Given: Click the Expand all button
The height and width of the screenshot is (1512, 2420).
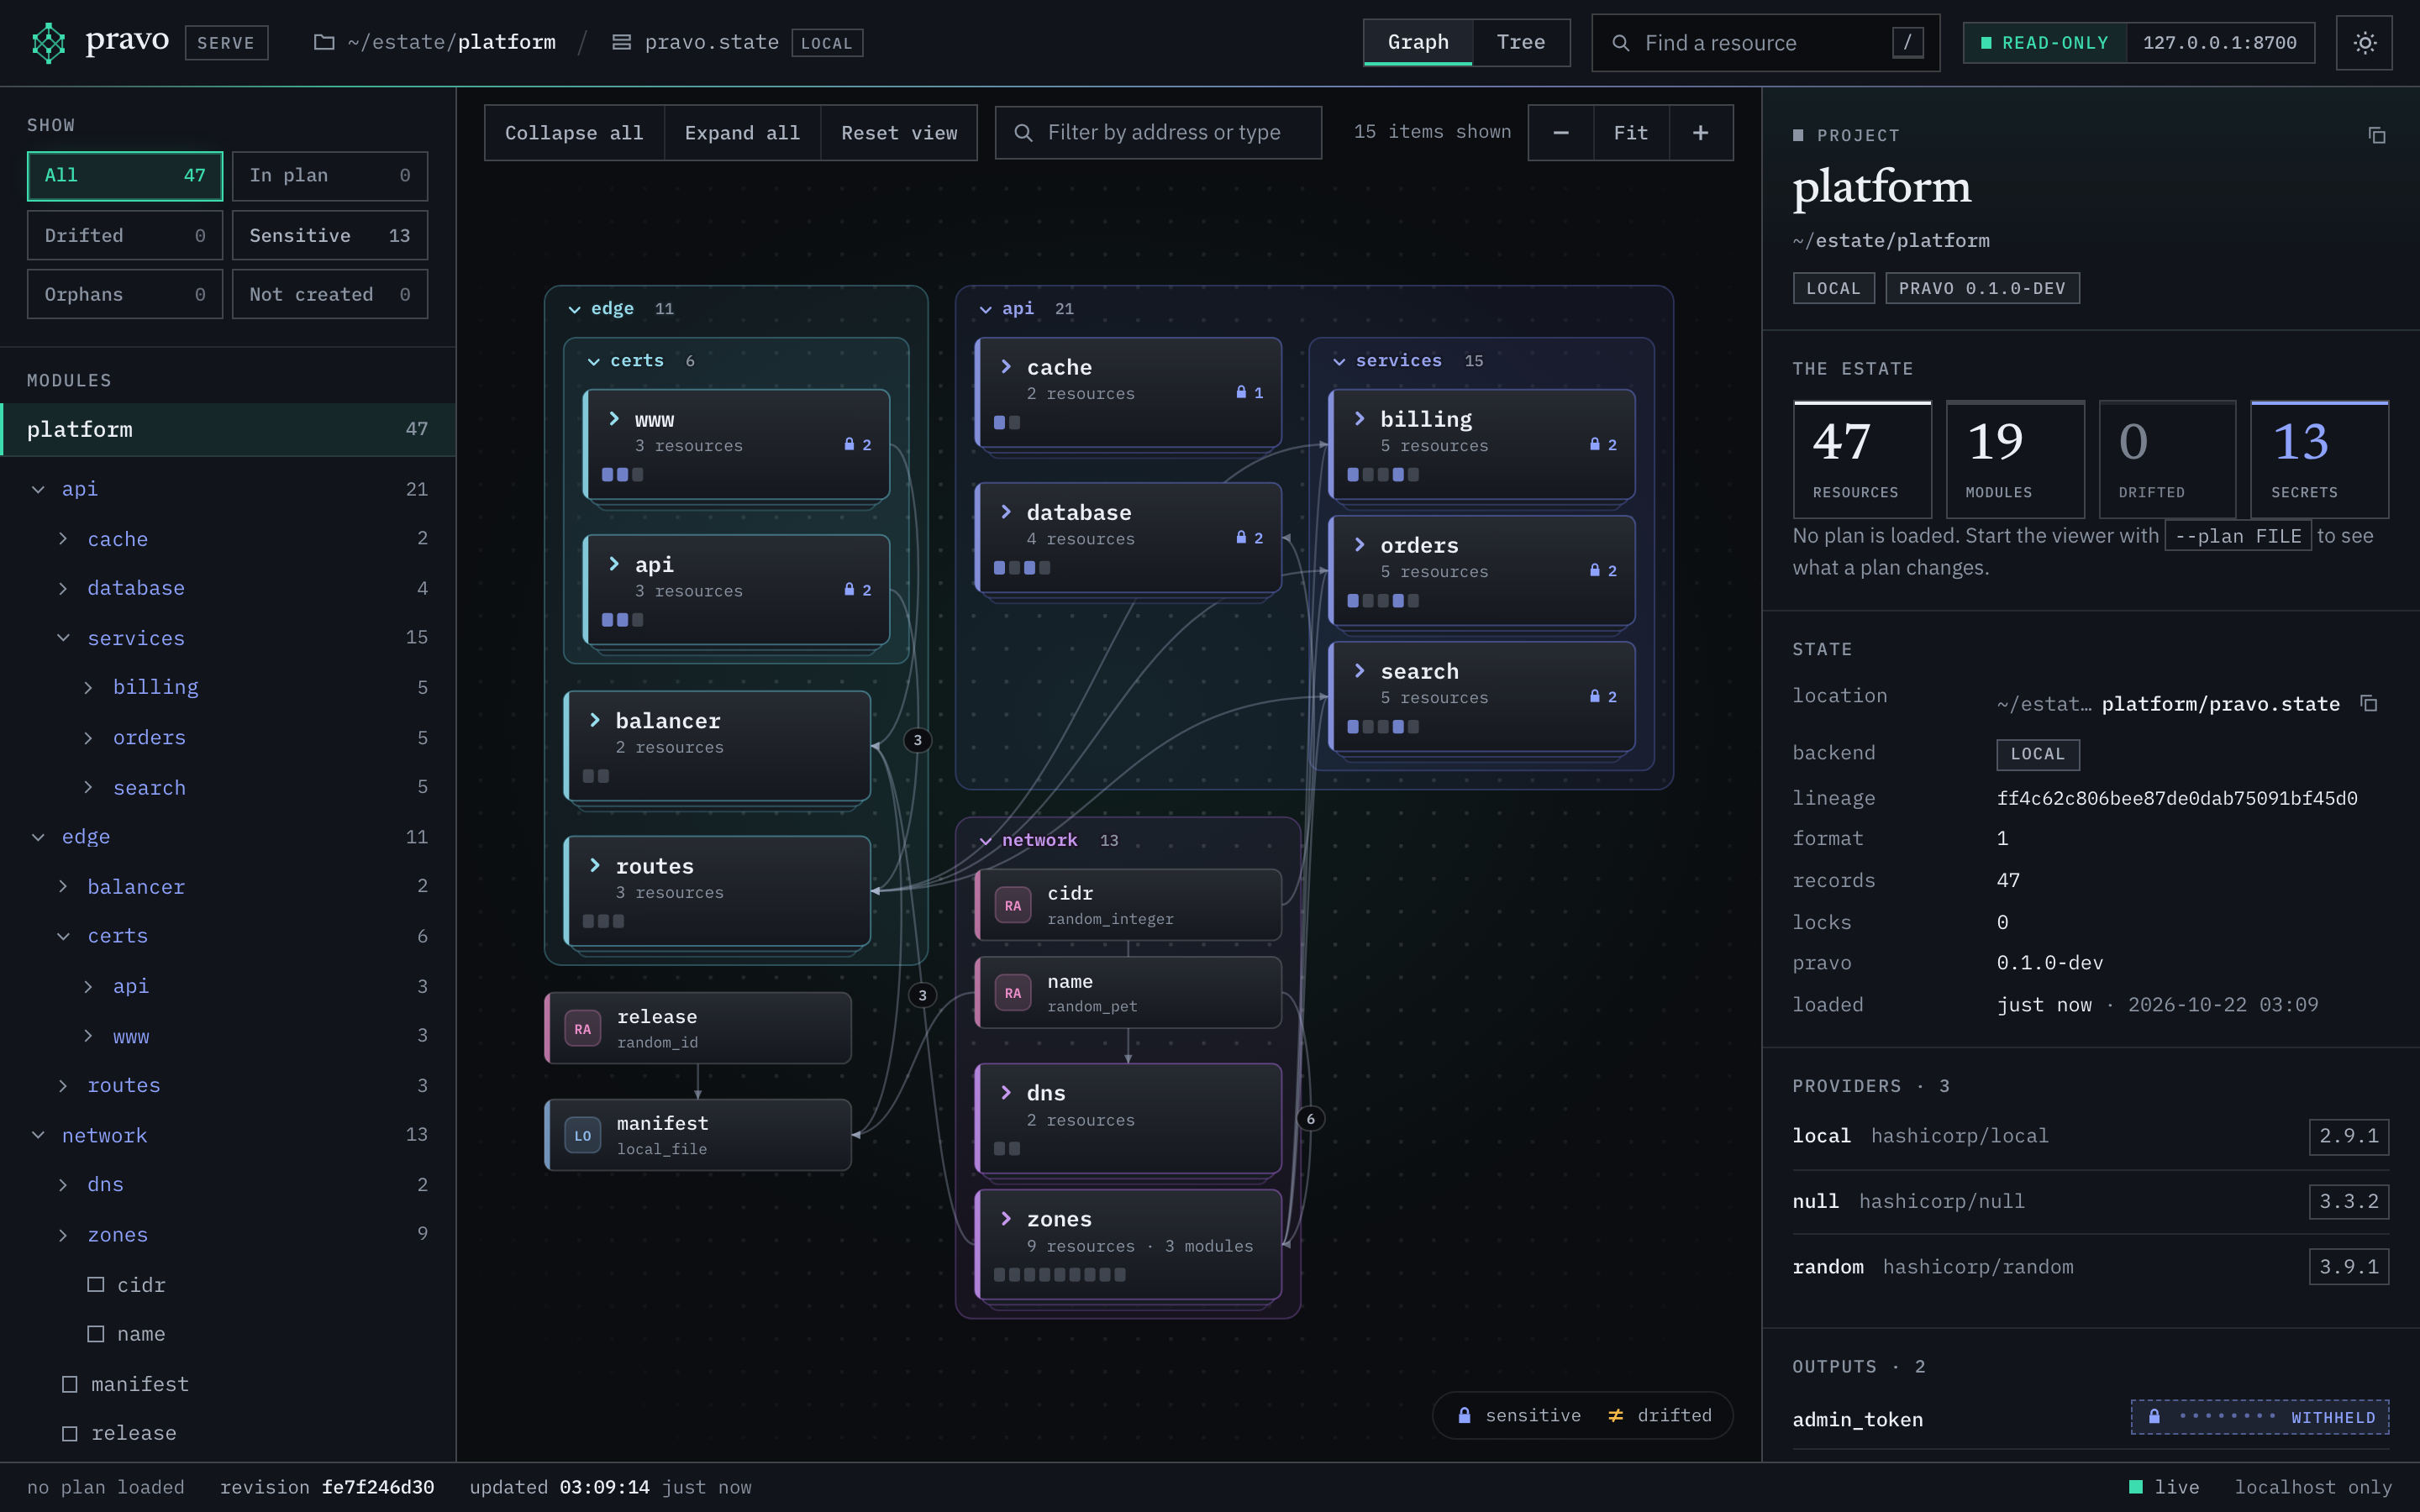Looking at the screenshot, I should [742, 133].
